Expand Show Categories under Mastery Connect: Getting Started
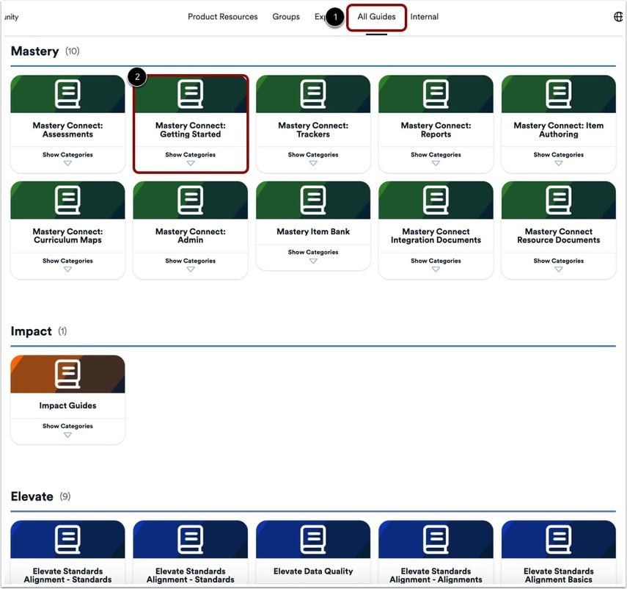The image size is (627, 589). point(191,158)
